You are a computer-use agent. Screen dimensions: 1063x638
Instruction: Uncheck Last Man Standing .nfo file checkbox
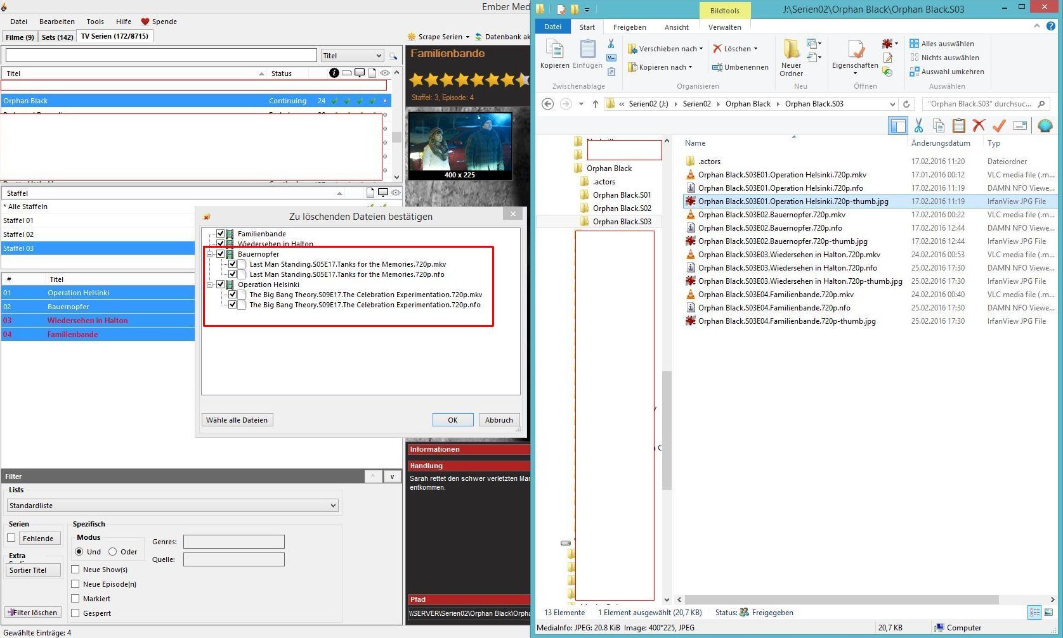232,274
